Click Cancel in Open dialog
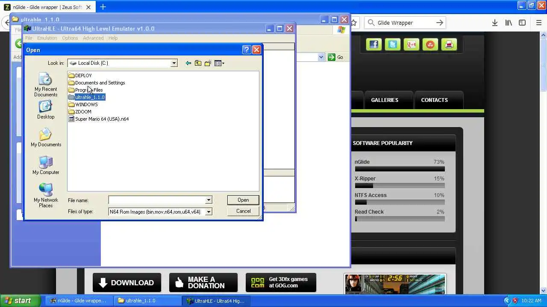 pos(243,211)
